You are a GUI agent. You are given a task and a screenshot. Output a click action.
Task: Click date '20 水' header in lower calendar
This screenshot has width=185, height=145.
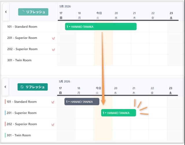coord(116,91)
